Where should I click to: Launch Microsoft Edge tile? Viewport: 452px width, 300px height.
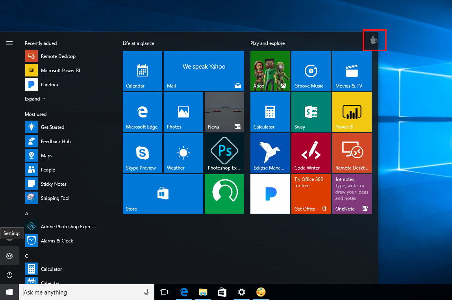click(x=143, y=112)
